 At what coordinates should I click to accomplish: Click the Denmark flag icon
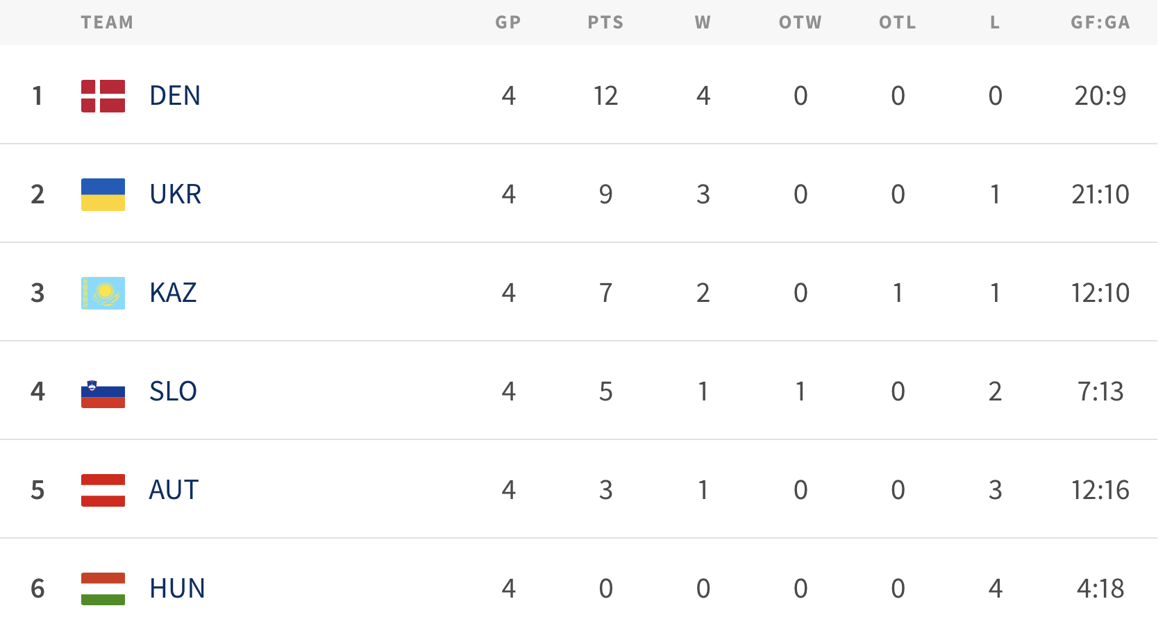coord(103,96)
